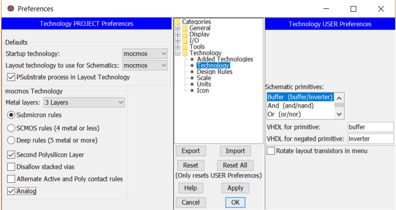Uncheck Second Polysilicon Layer

click(11, 155)
